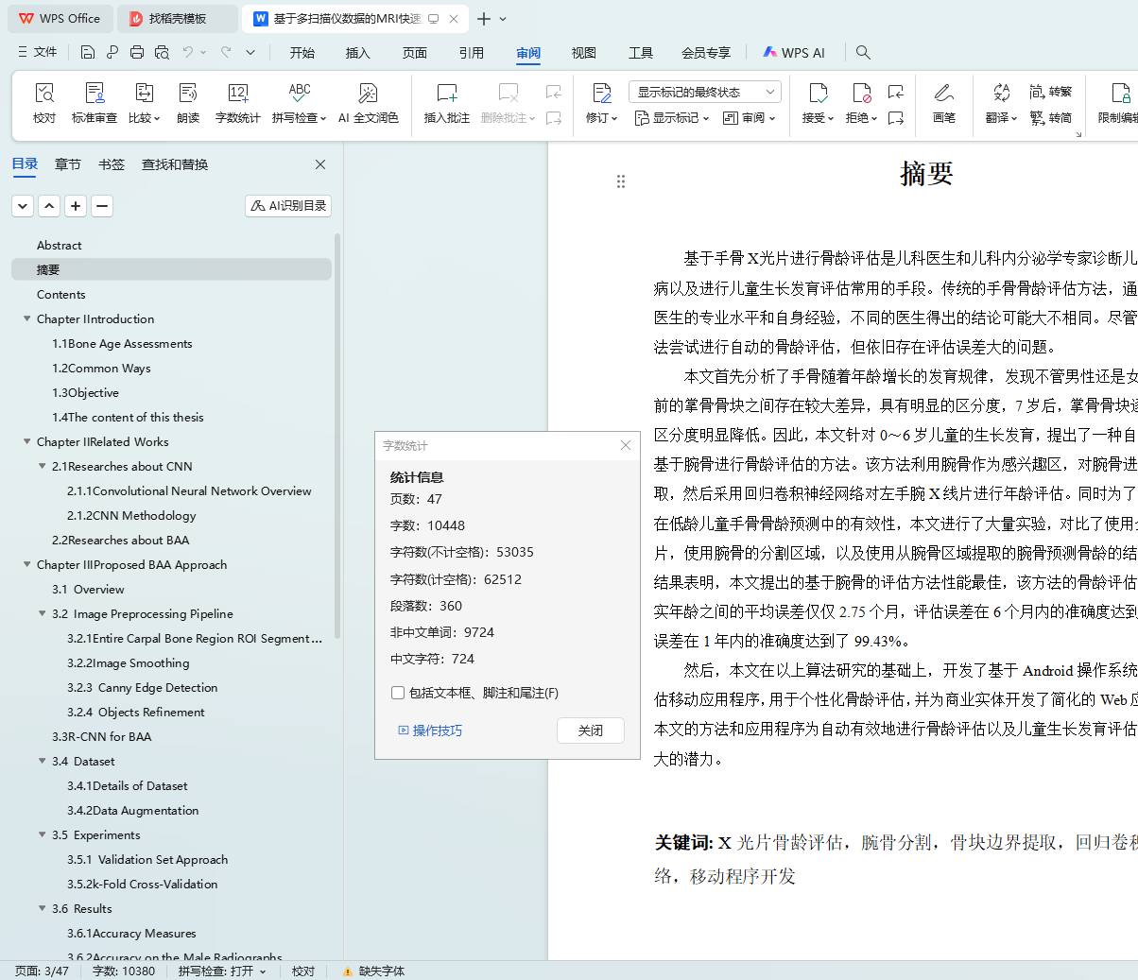Collapse Chapter I Introduction in outline

[27, 318]
